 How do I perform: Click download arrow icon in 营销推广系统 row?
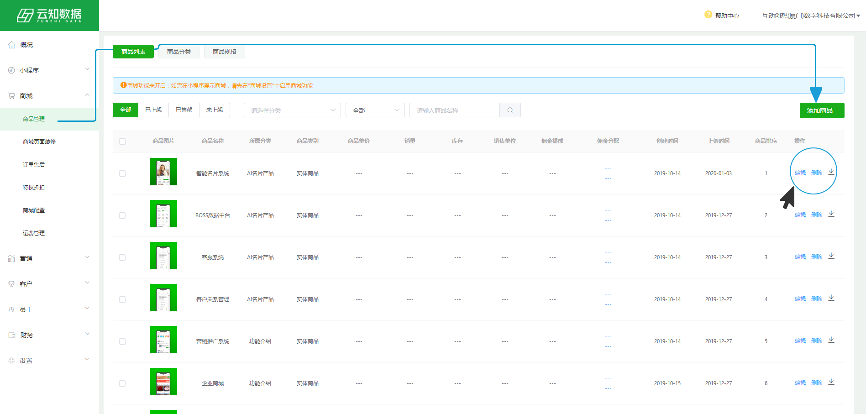pos(831,340)
